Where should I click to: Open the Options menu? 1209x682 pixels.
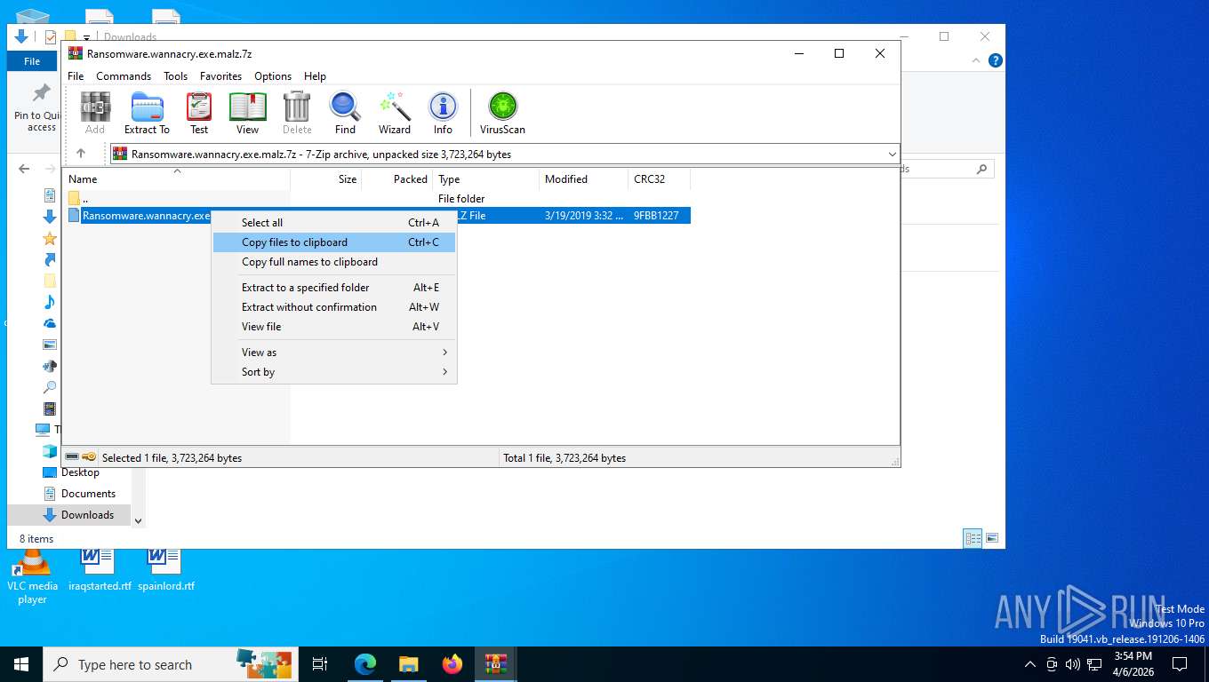pyautogui.click(x=273, y=76)
